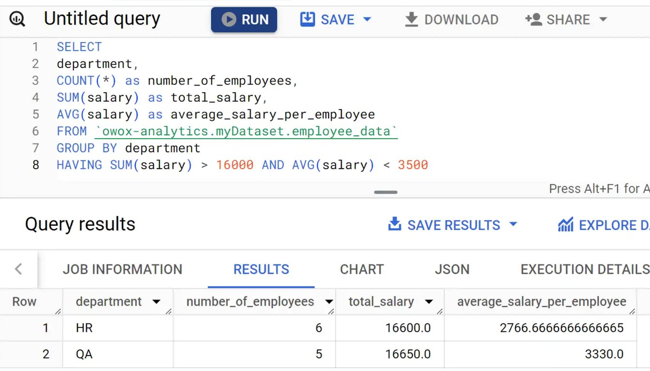Run the query with RUN button
Viewport: 650px width, 371px height.
pos(244,20)
